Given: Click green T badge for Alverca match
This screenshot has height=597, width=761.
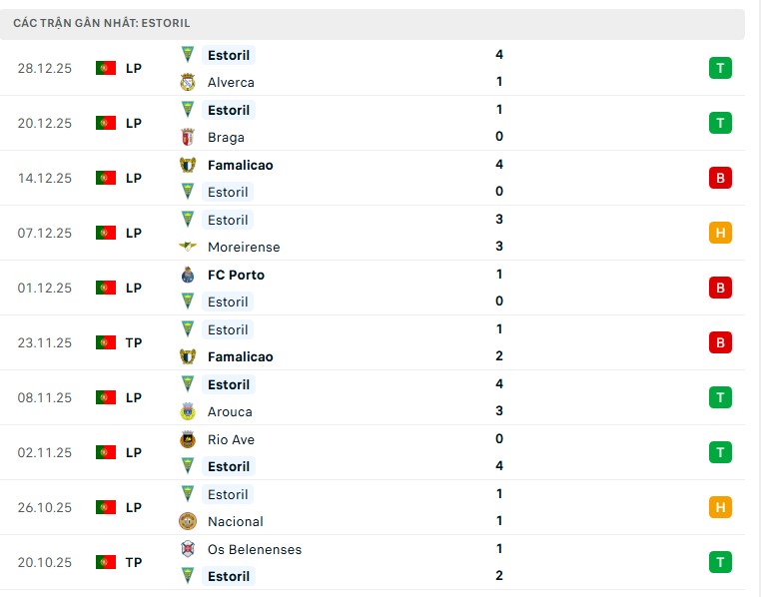Looking at the screenshot, I should [x=720, y=68].
